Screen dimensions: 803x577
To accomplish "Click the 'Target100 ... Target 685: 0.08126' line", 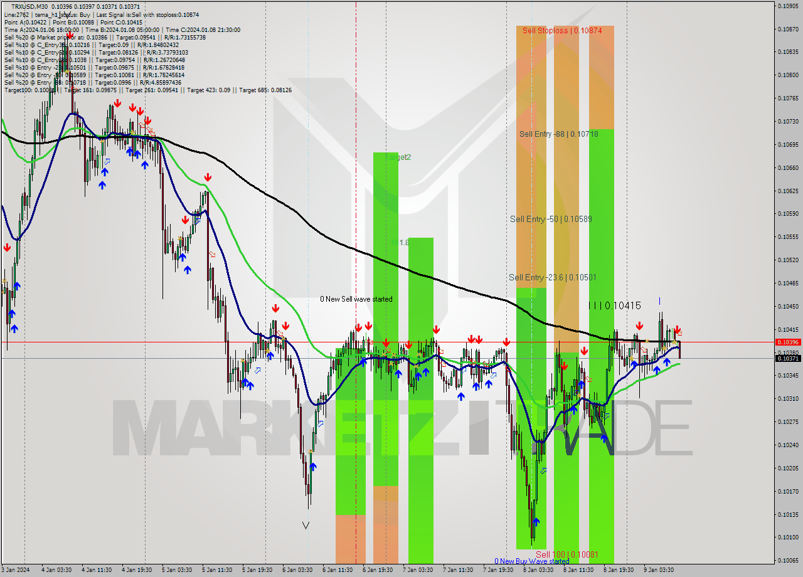I will (147, 90).
